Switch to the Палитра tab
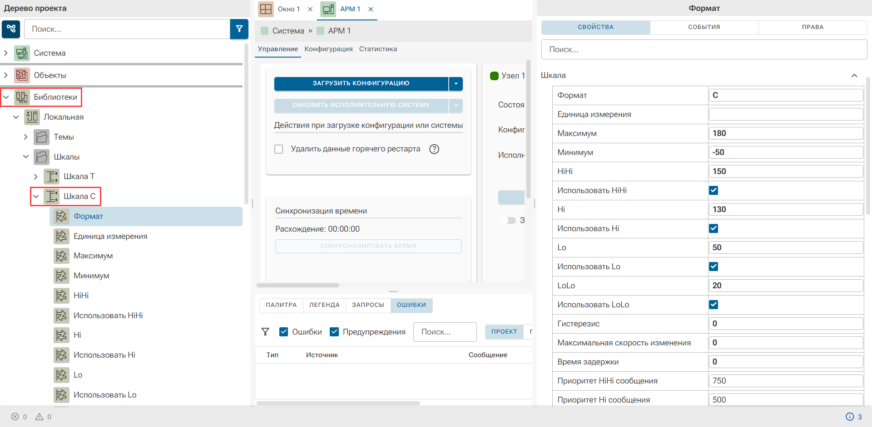The width and height of the screenshot is (872, 427). tap(281, 305)
